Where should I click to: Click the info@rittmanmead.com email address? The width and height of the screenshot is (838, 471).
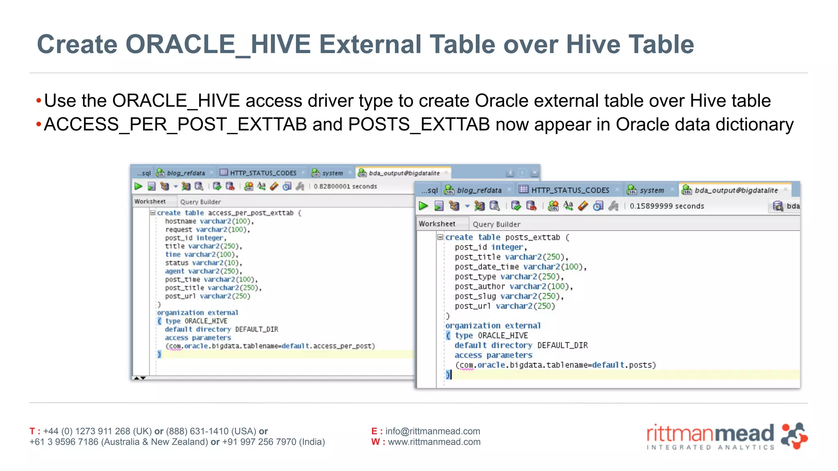pyautogui.click(x=433, y=431)
